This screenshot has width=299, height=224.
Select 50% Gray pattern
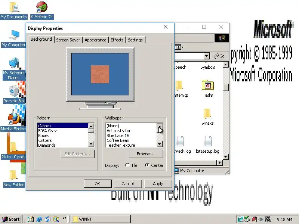(x=63, y=131)
